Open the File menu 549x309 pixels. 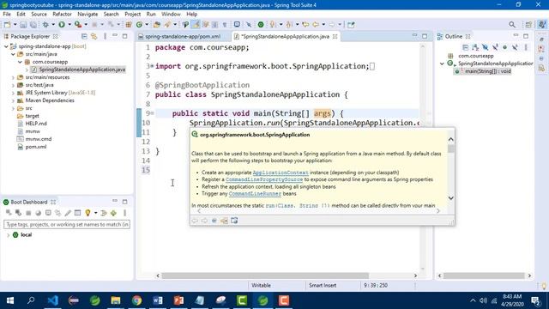click(x=7, y=14)
